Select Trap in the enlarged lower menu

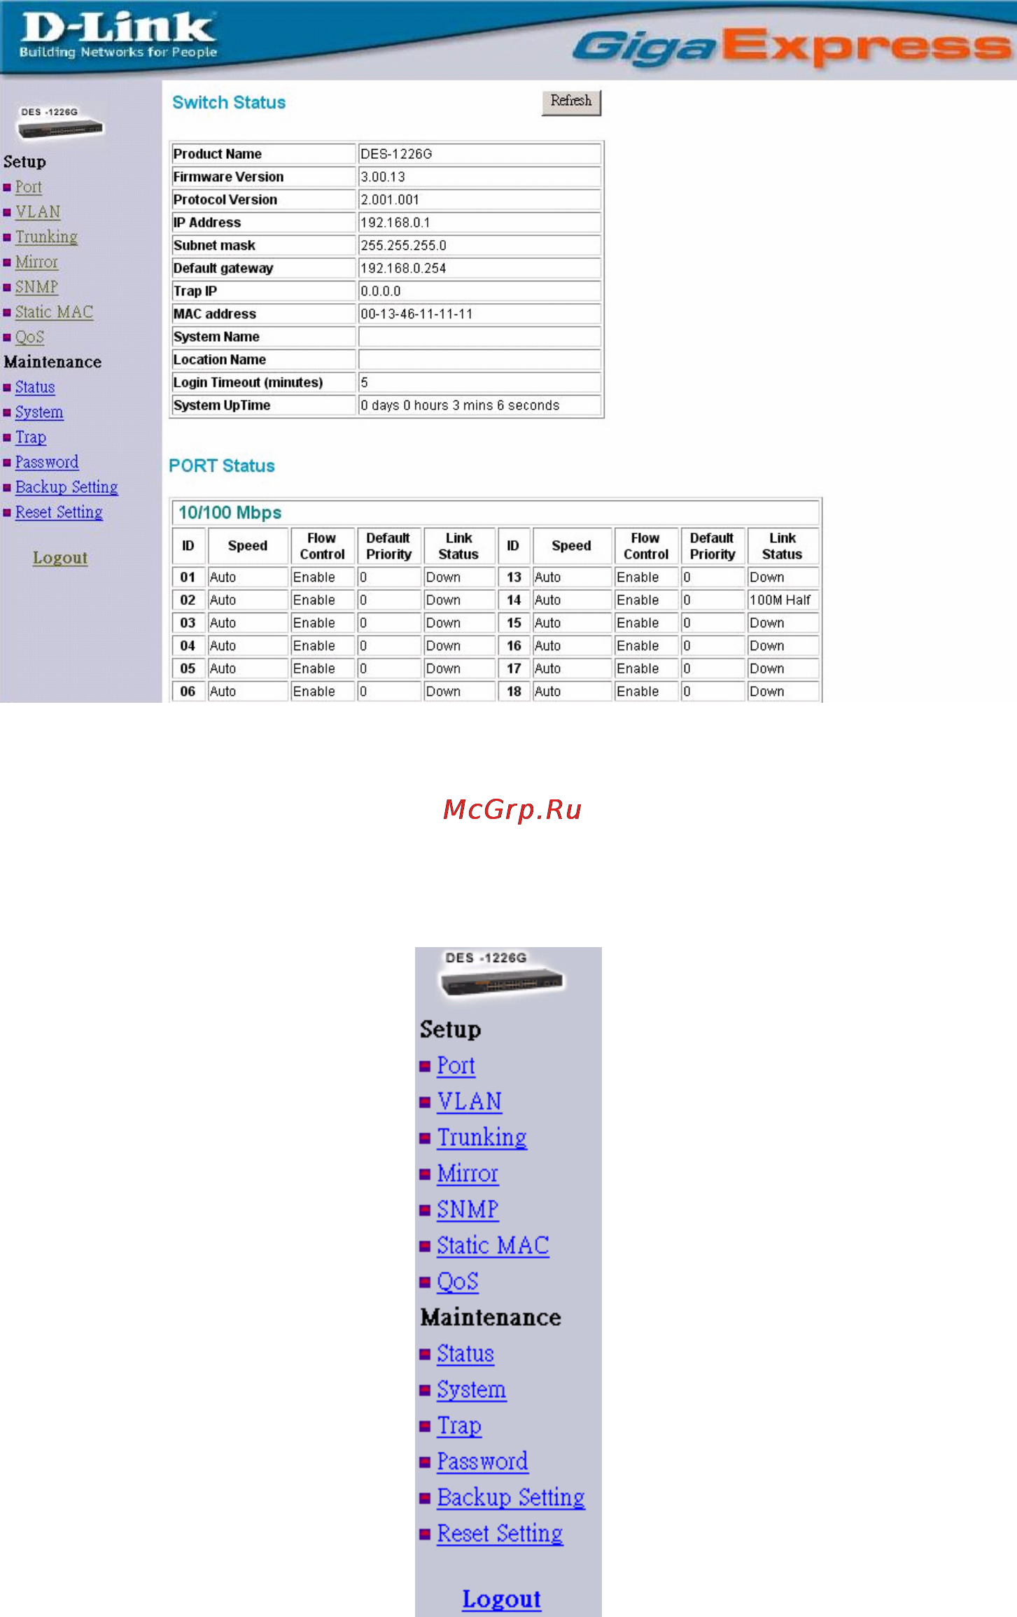459,1426
